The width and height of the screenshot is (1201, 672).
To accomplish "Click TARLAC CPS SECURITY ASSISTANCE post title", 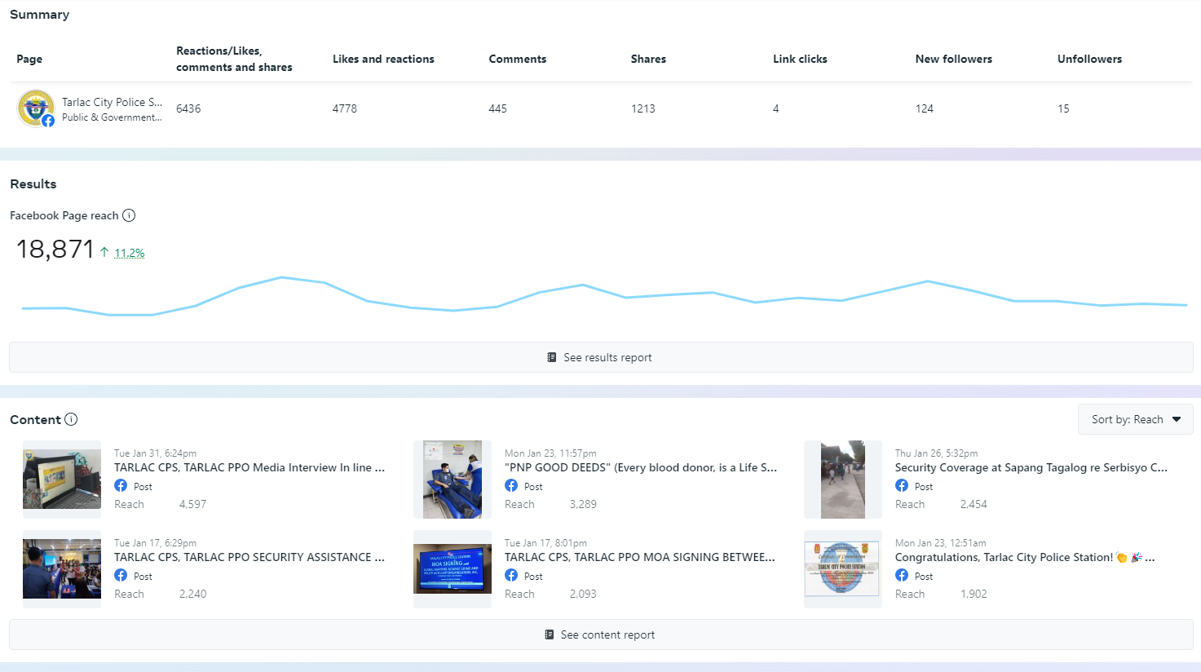I will coord(249,557).
